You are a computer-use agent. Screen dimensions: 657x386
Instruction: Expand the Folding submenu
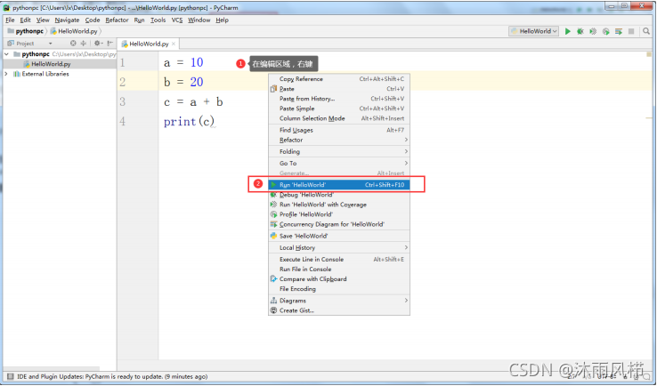point(406,151)
